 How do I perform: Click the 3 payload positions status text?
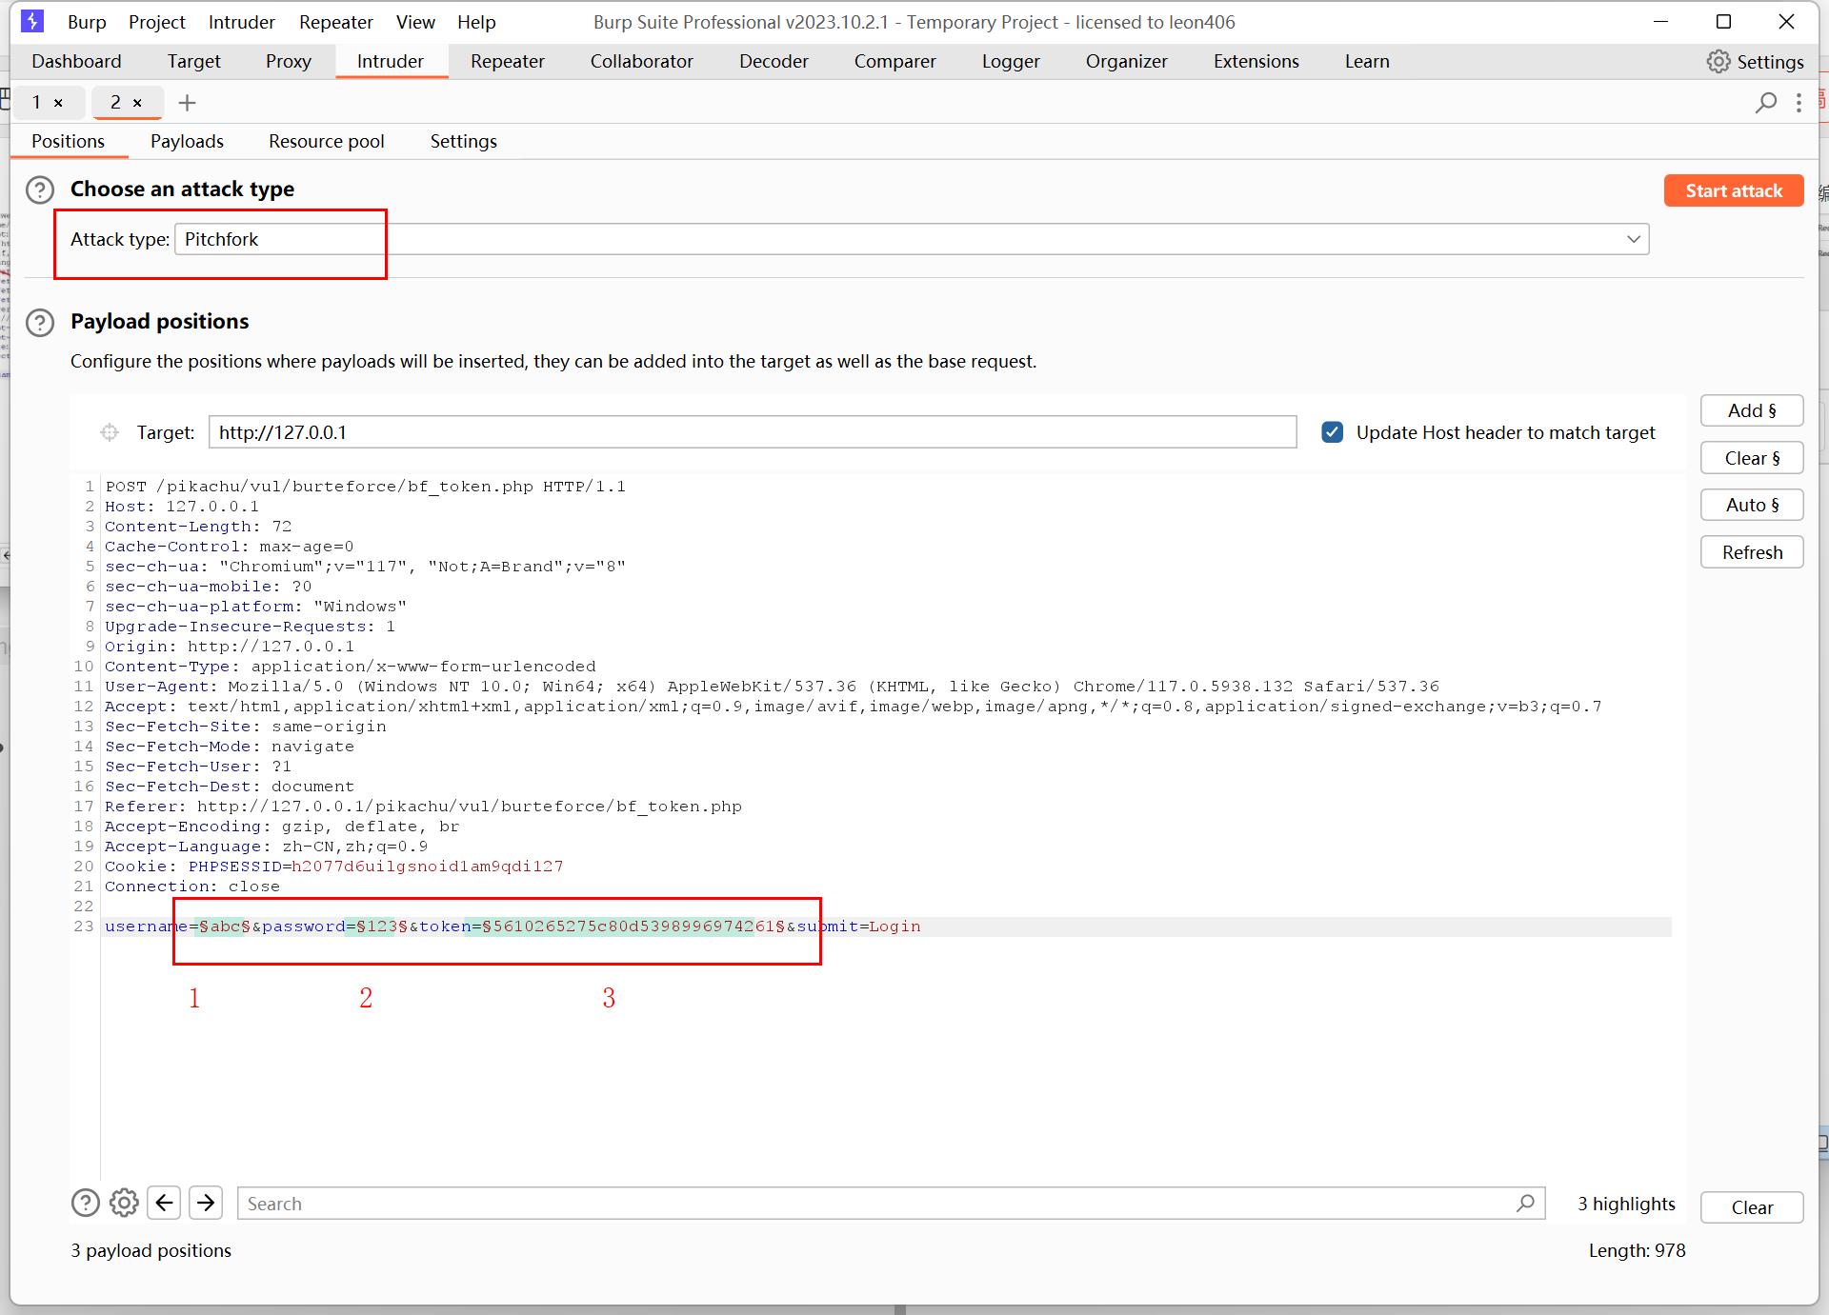tap(151, 1250)
